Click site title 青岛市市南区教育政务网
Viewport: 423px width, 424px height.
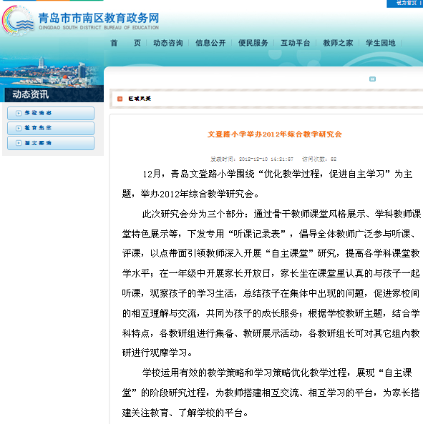pyautogui.click(x=99, y=18)
